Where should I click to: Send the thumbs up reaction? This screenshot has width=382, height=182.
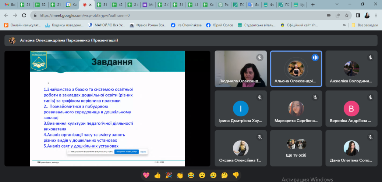158,175
